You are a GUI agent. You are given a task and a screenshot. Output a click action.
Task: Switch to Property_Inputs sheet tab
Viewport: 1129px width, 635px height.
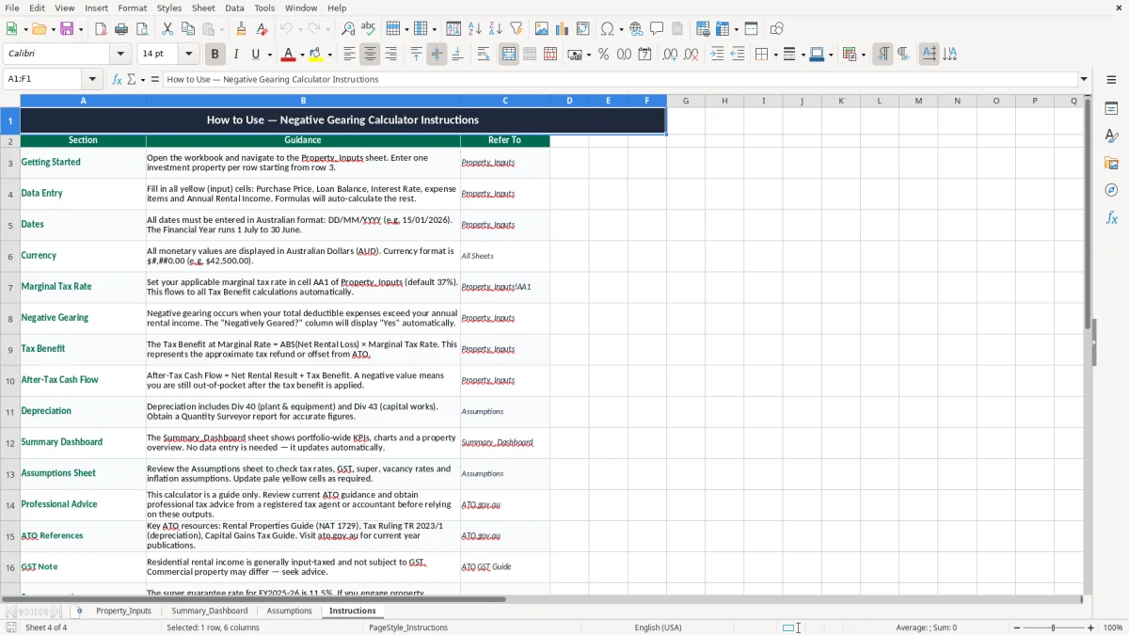[x=123, y=611]
